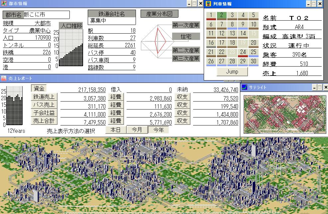This screenshot has width=328, height=214.
Task: Click 経費 button in 売上合計 row
Action: click(116, 121)
